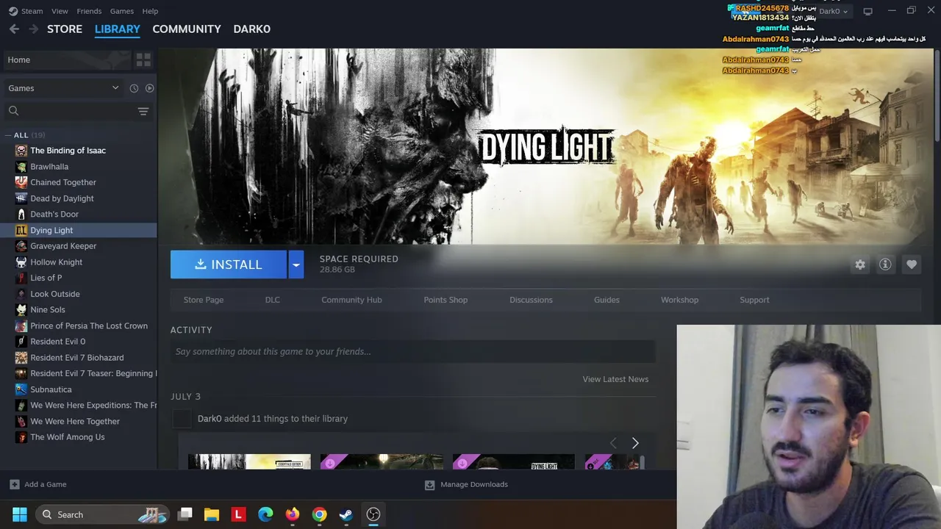This screenshot has height=529, width=941.
Task: Click the activity status text field
Action: coord(413,351)
